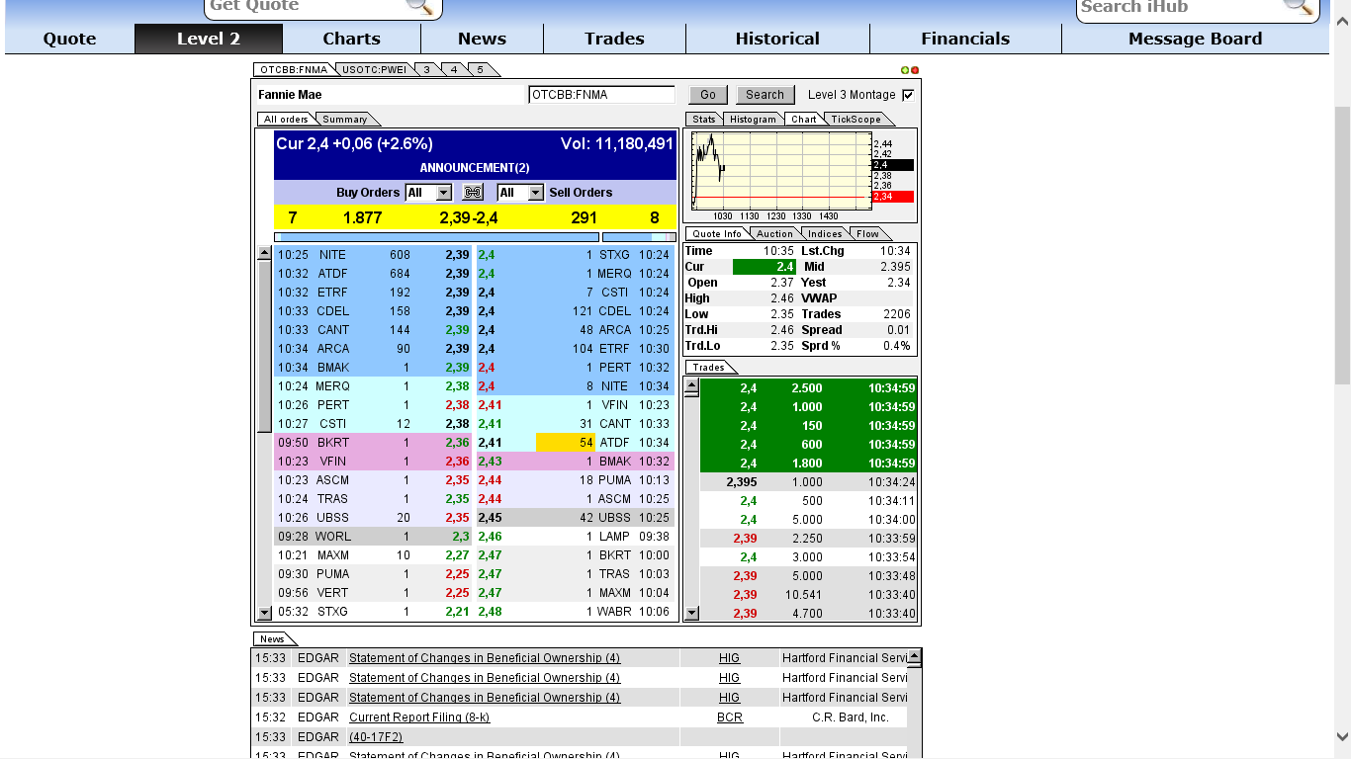Click the magnifier icon in Search iHub box
The width and height of the screenshot is (1351, 759).
pyautogui.click(x=1299, y=8)
